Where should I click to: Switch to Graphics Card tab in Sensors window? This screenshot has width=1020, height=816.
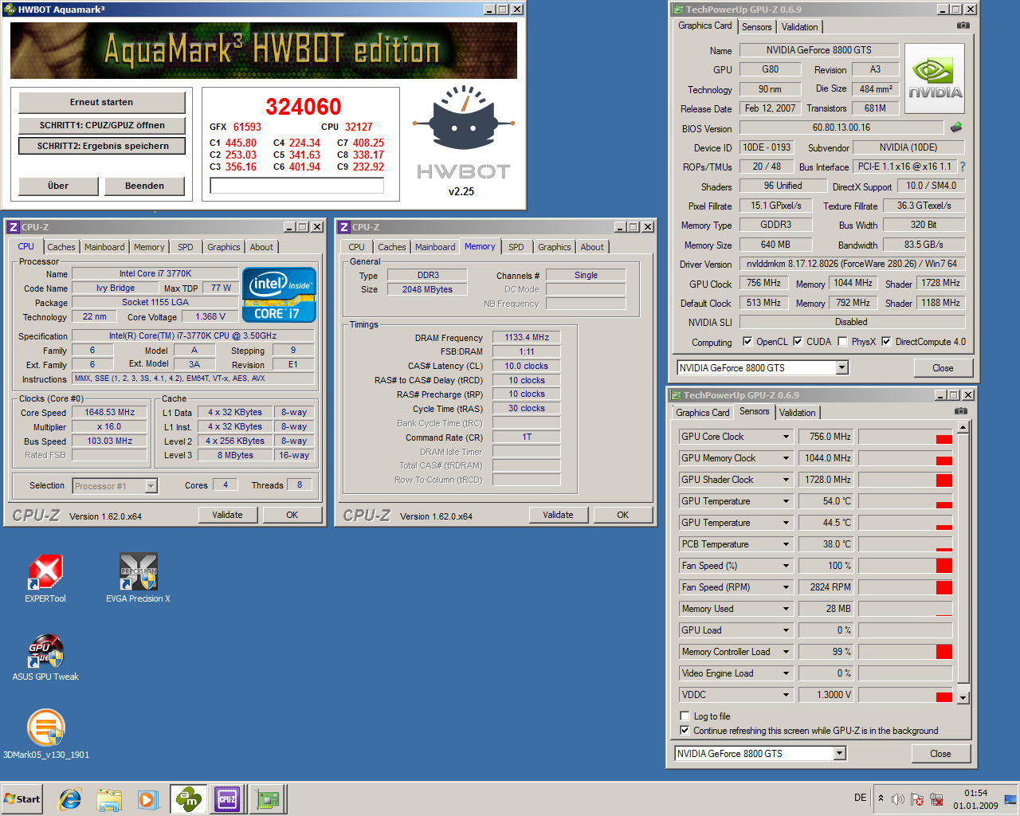pyautogui.click(x=702, y=412)
